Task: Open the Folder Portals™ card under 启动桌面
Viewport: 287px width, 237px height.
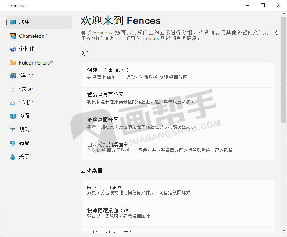Action: 178,191
